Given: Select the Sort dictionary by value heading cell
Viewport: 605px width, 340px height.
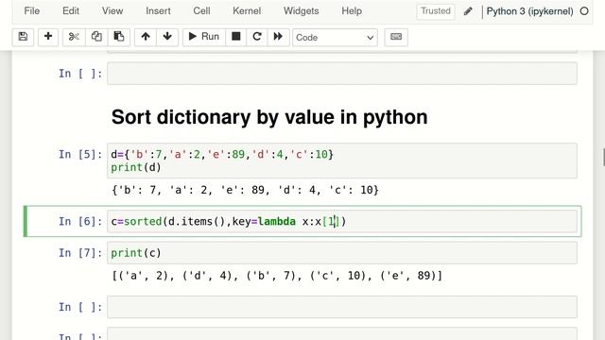Looking at the screenshot, I should (x=269, y=117).
